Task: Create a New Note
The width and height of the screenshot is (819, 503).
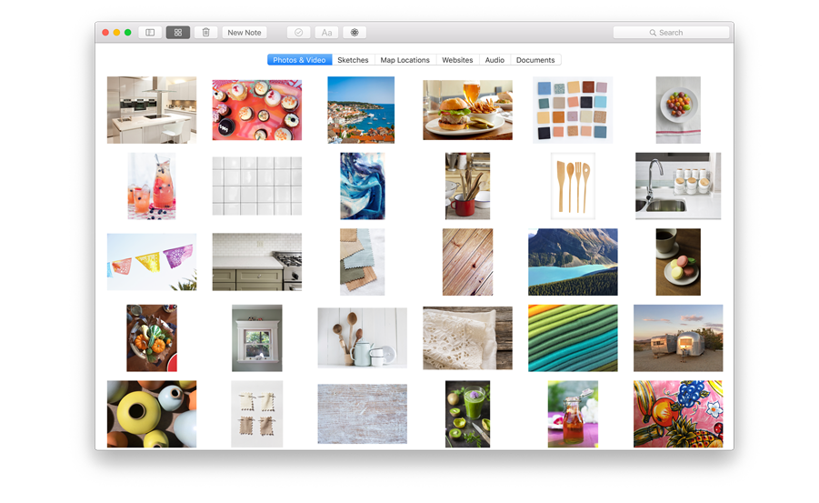Action: pyautogui.click(x=244, y=33)
